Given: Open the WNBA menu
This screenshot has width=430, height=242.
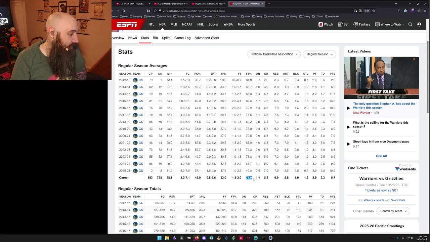Looking at the screenshot, I should 228,24.
